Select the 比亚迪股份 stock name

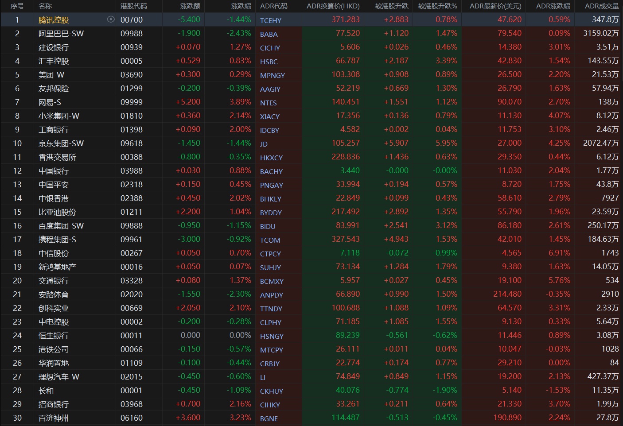click(x=57, y=212)
